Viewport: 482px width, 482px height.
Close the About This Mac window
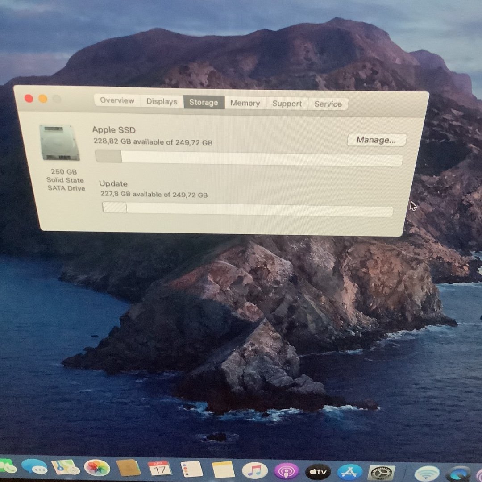click(29, 98)
